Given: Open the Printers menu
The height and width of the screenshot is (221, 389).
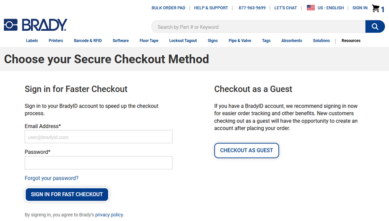Looking at the screenshot, I should pyautogui.click(x=56, y=41).
